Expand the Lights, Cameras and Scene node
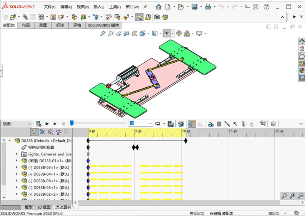Screen dimensions: 305x216 (16, 154)
